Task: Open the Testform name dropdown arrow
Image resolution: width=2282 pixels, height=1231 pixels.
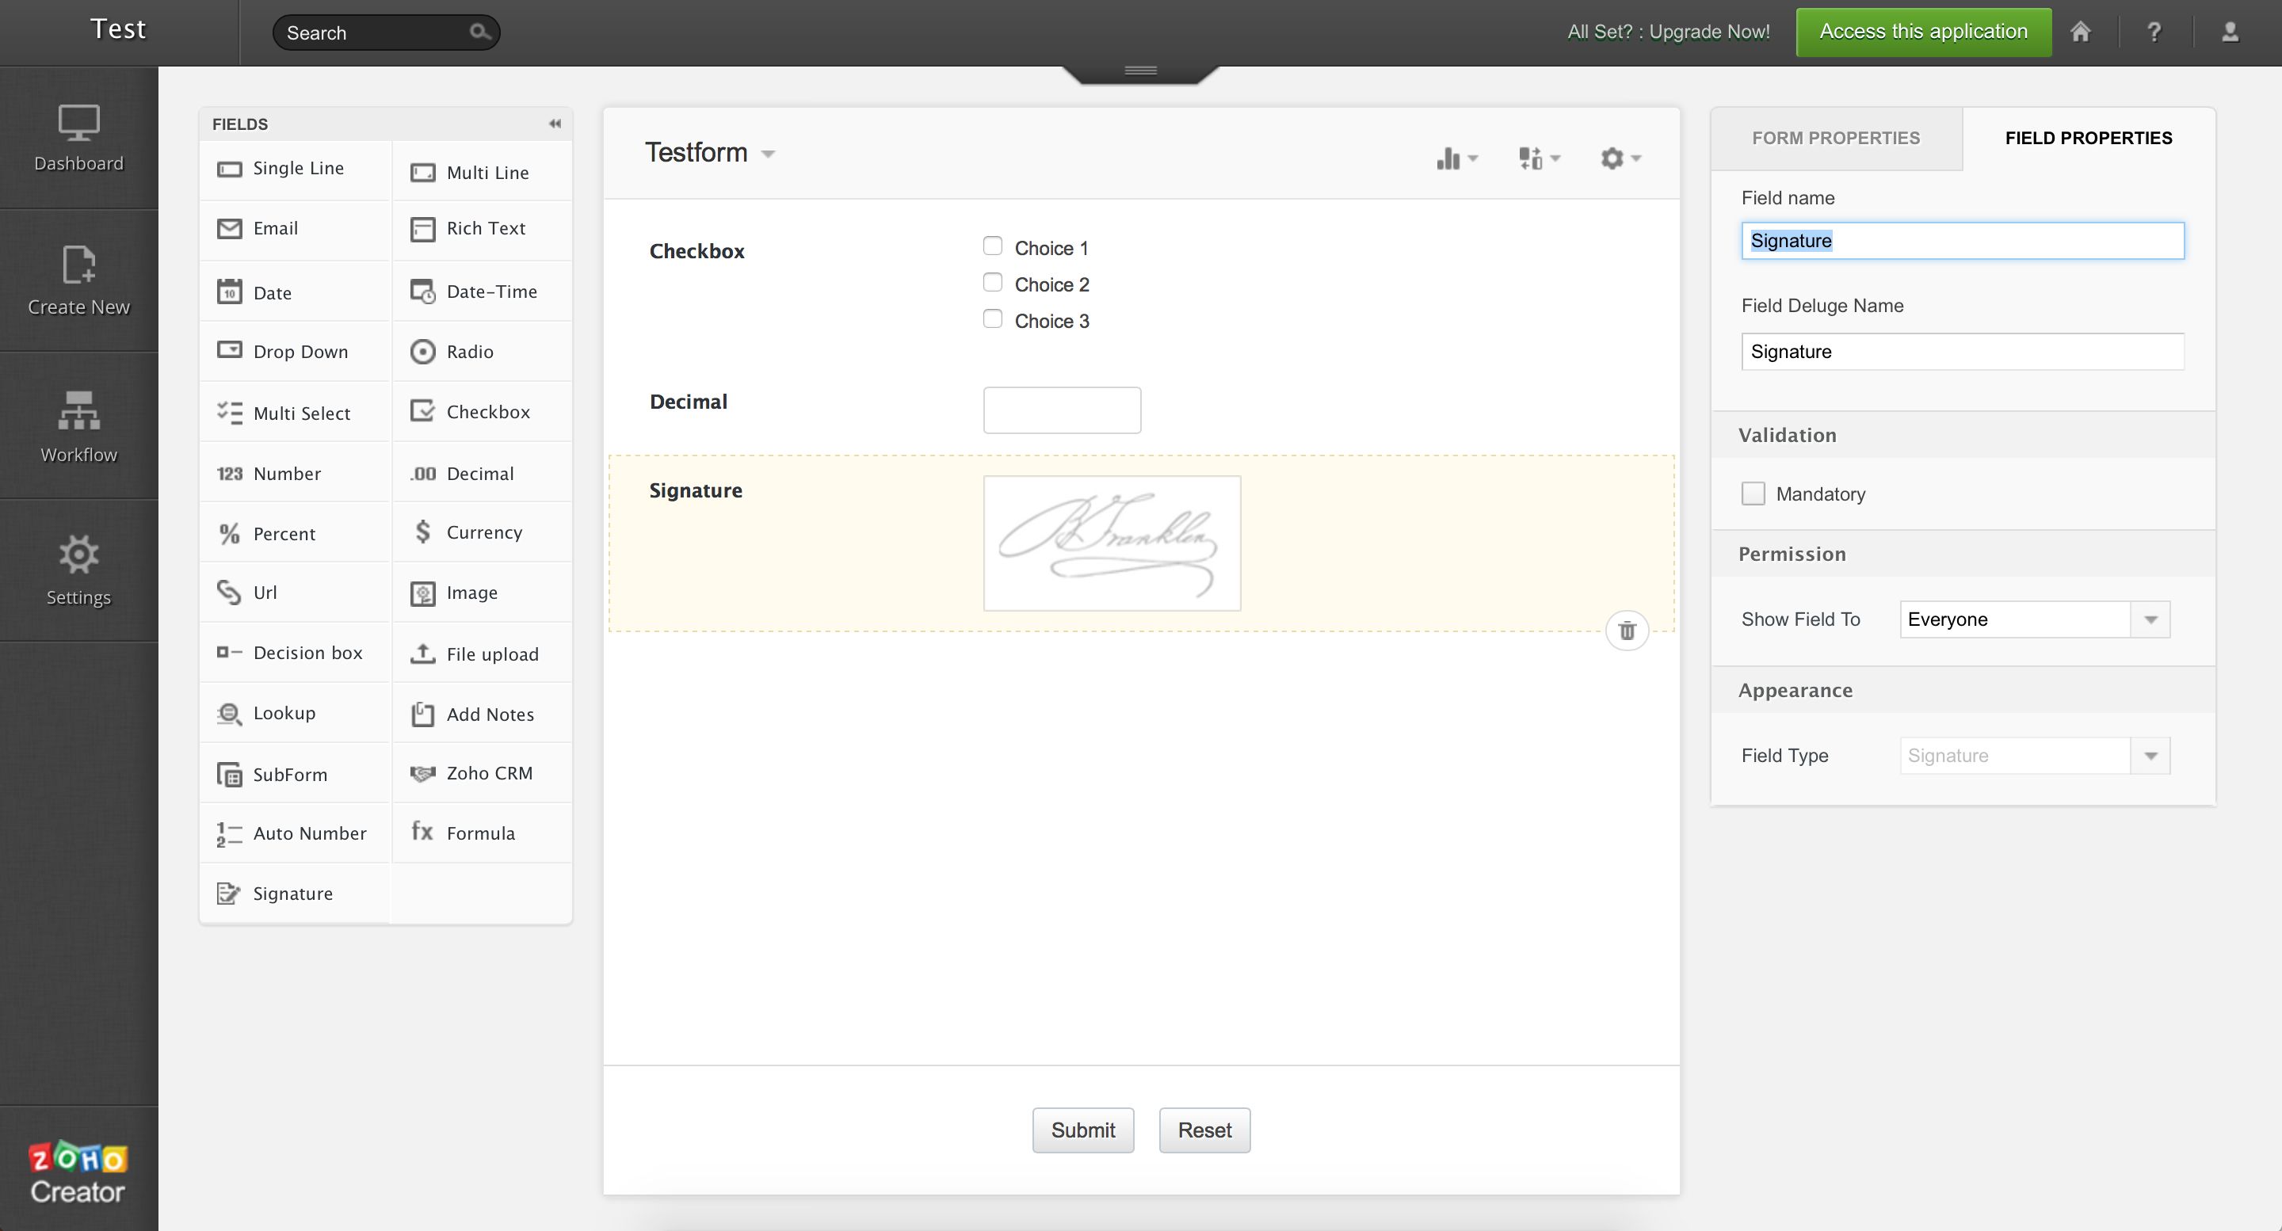Action: tap(768, 154)
